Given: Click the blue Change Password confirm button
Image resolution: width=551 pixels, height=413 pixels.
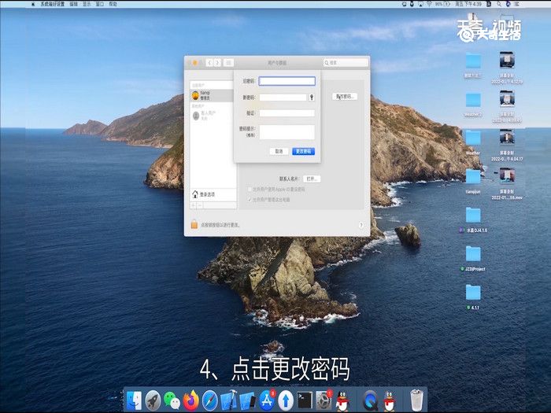Looking at the screenshot, I should tap(303, 151).
